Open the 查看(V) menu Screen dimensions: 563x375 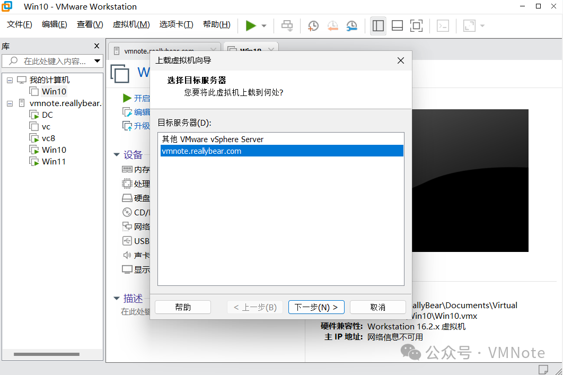(90, 24)
